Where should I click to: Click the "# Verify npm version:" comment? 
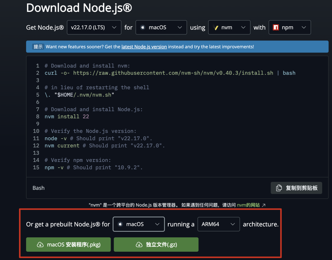click(x=78, y=160)
